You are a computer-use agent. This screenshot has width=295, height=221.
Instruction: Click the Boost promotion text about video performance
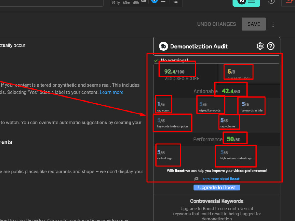click(217, 171)
